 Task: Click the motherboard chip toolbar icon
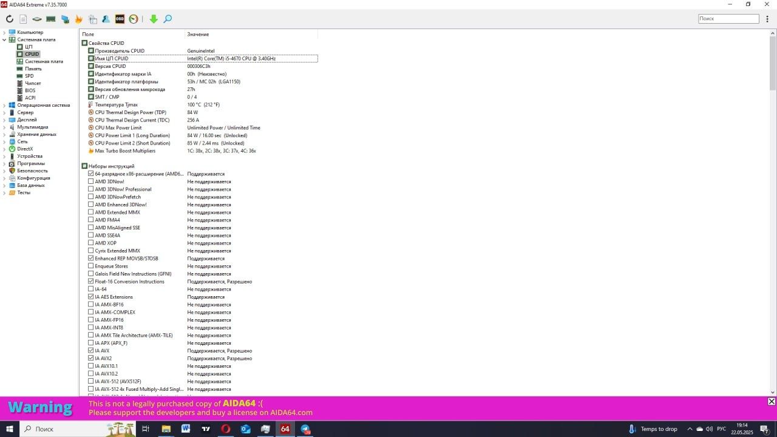point(37,19)
